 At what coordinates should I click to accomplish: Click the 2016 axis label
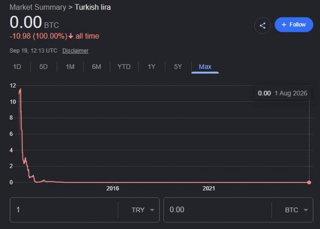(x=112, y=188)
